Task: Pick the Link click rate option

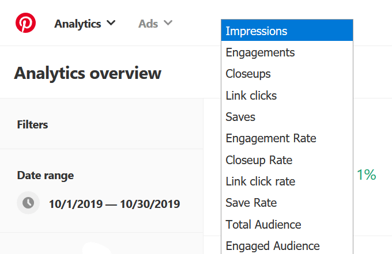Action: tap(287, 181)
